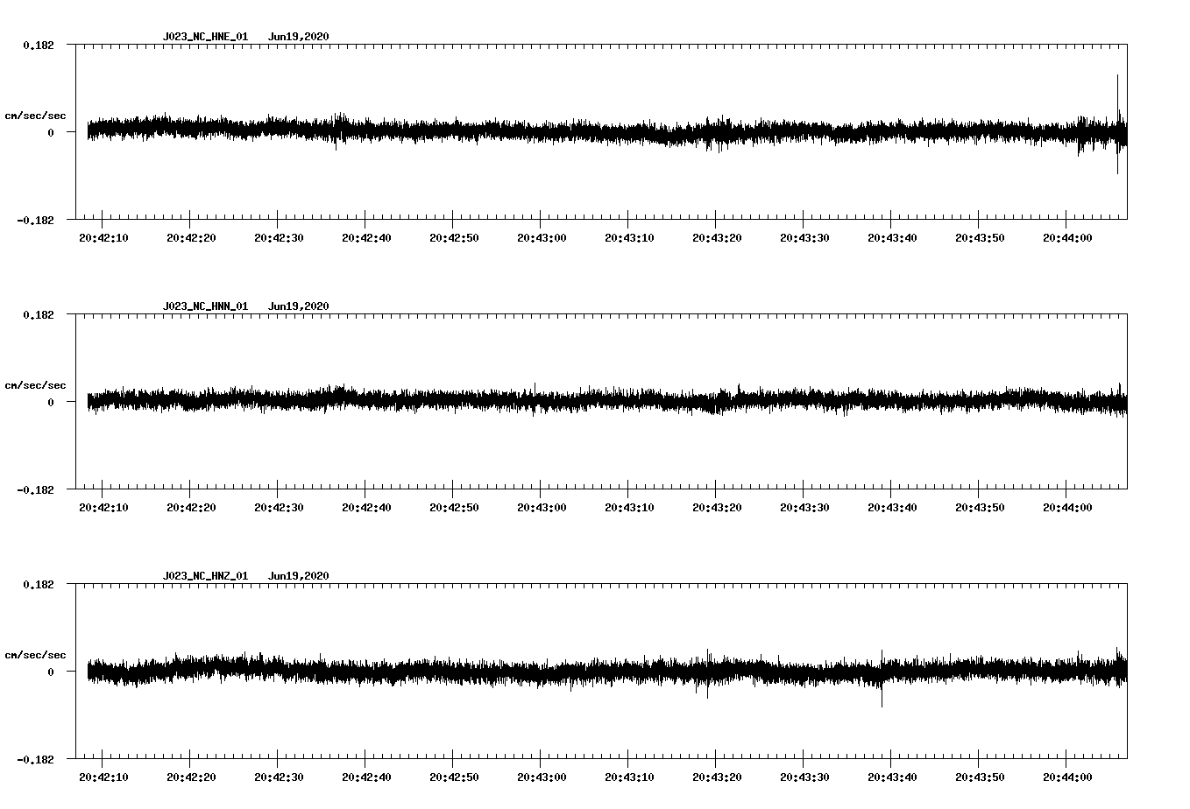Click the 20:43:50 tick label on HNE axis

pyautogui.click(x=979, y=237)
